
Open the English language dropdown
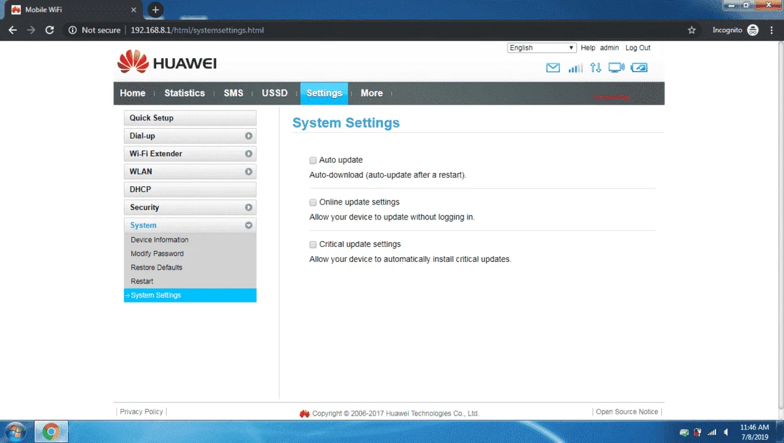click(x=542, y=48)
